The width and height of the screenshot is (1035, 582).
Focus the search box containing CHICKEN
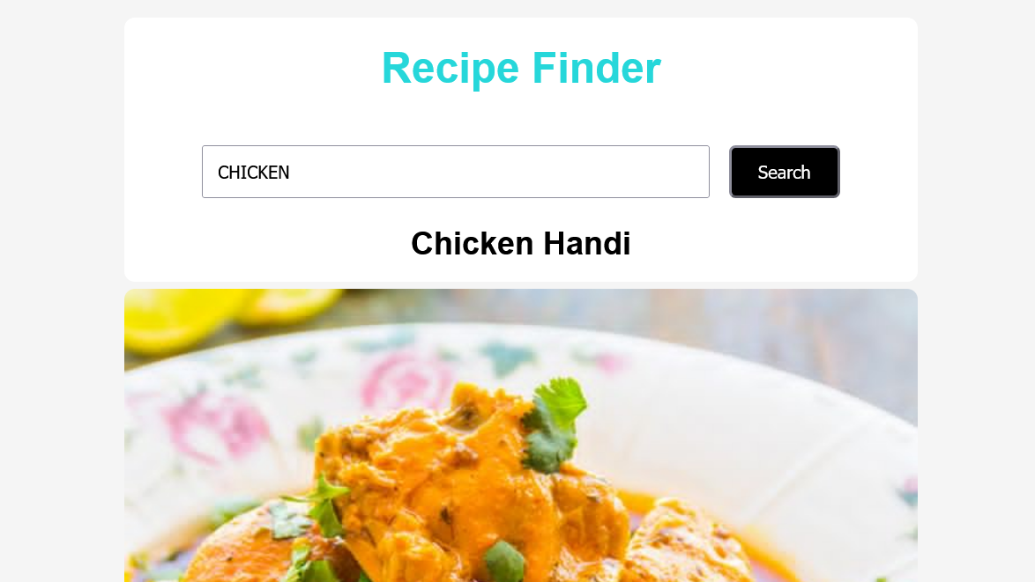456,172
